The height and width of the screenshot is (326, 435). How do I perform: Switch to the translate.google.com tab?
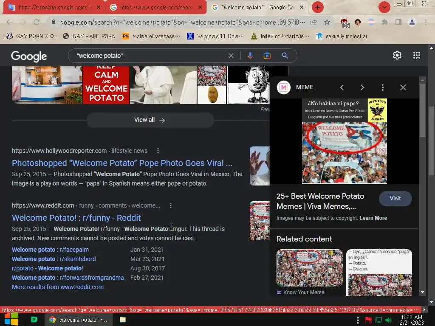coord(54,8)
